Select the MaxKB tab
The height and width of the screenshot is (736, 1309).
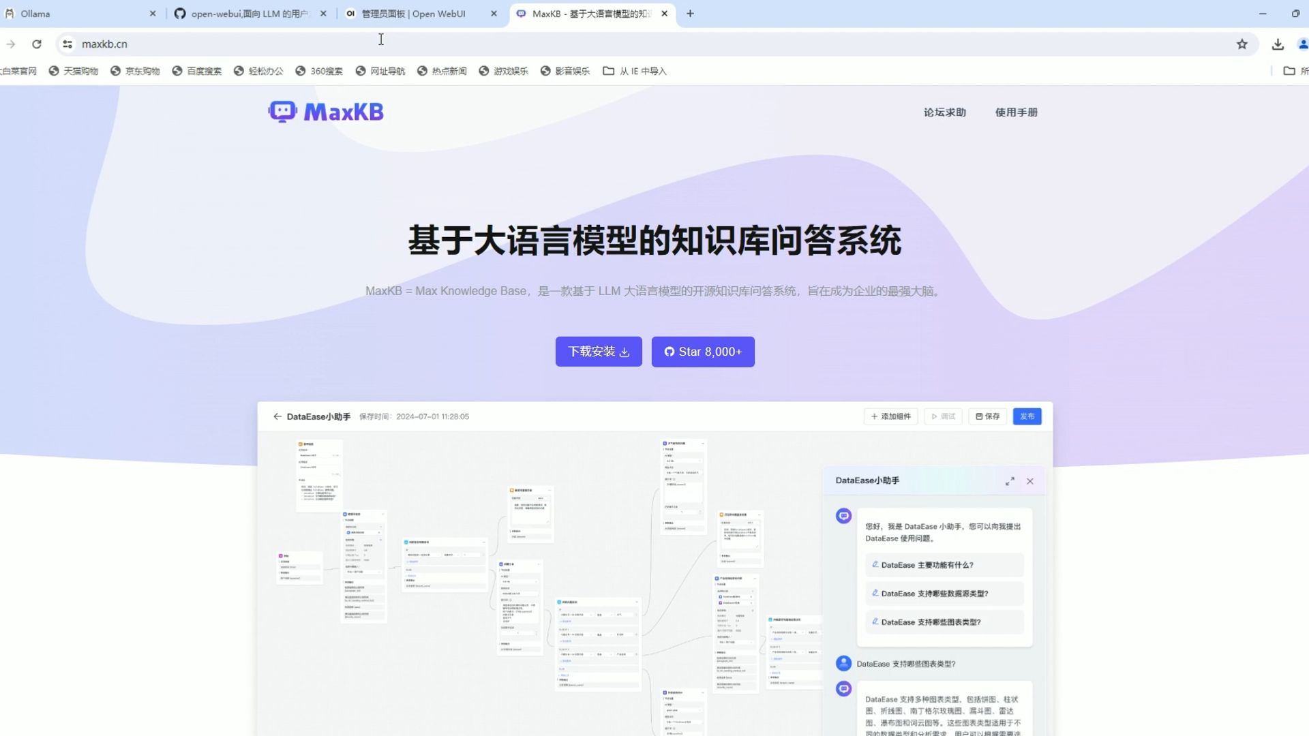[x=592, y=14]
